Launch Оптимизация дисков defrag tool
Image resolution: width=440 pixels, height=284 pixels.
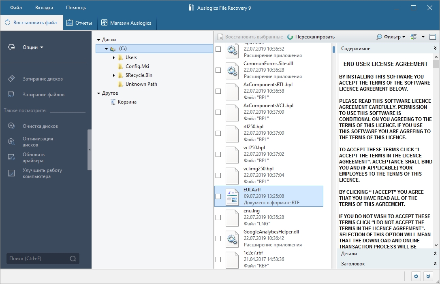click(x=11, y=142)
